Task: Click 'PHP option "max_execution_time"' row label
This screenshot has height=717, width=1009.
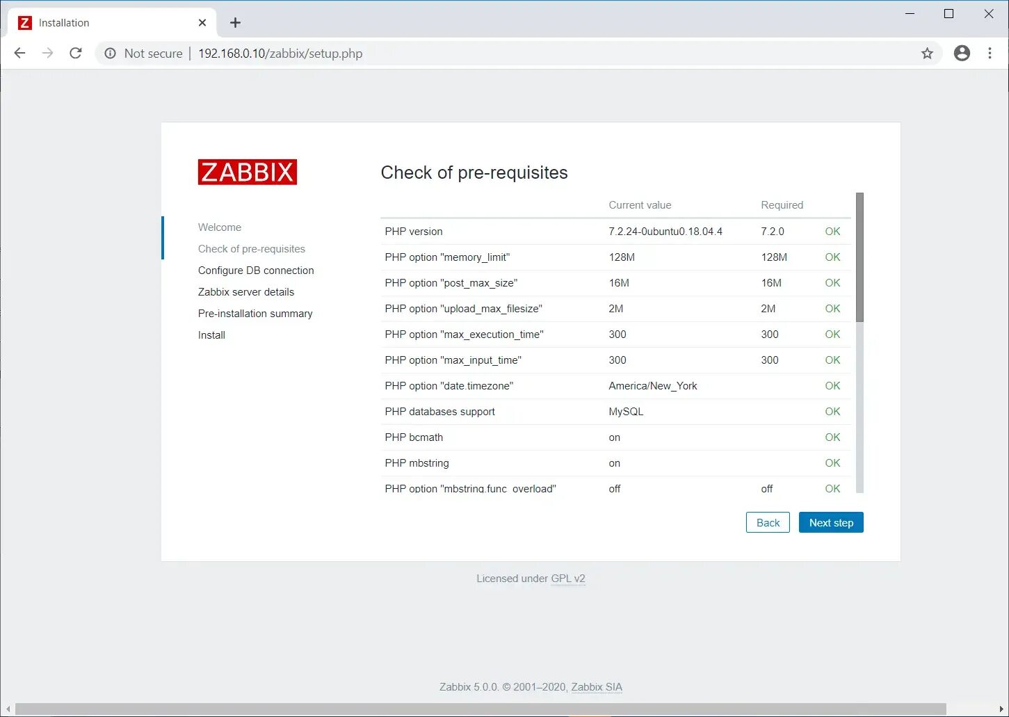Action: pyautogui.click(x=464, y=335)
